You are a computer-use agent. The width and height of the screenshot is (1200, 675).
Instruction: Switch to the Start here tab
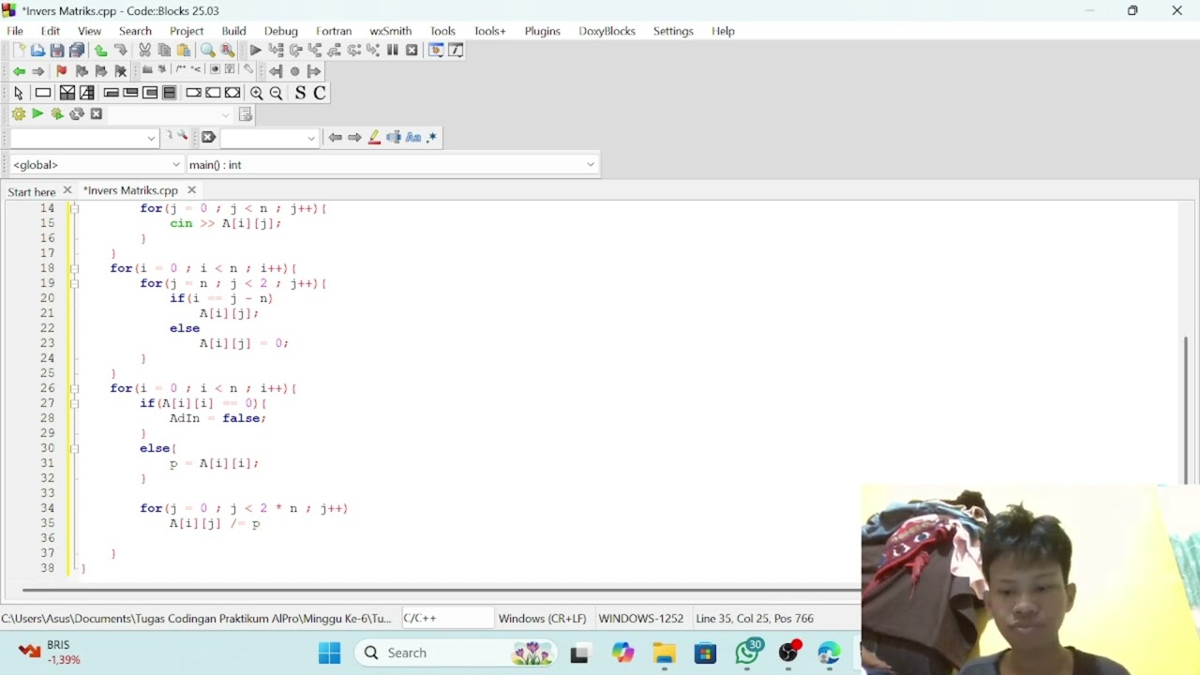tap(32, 191)
